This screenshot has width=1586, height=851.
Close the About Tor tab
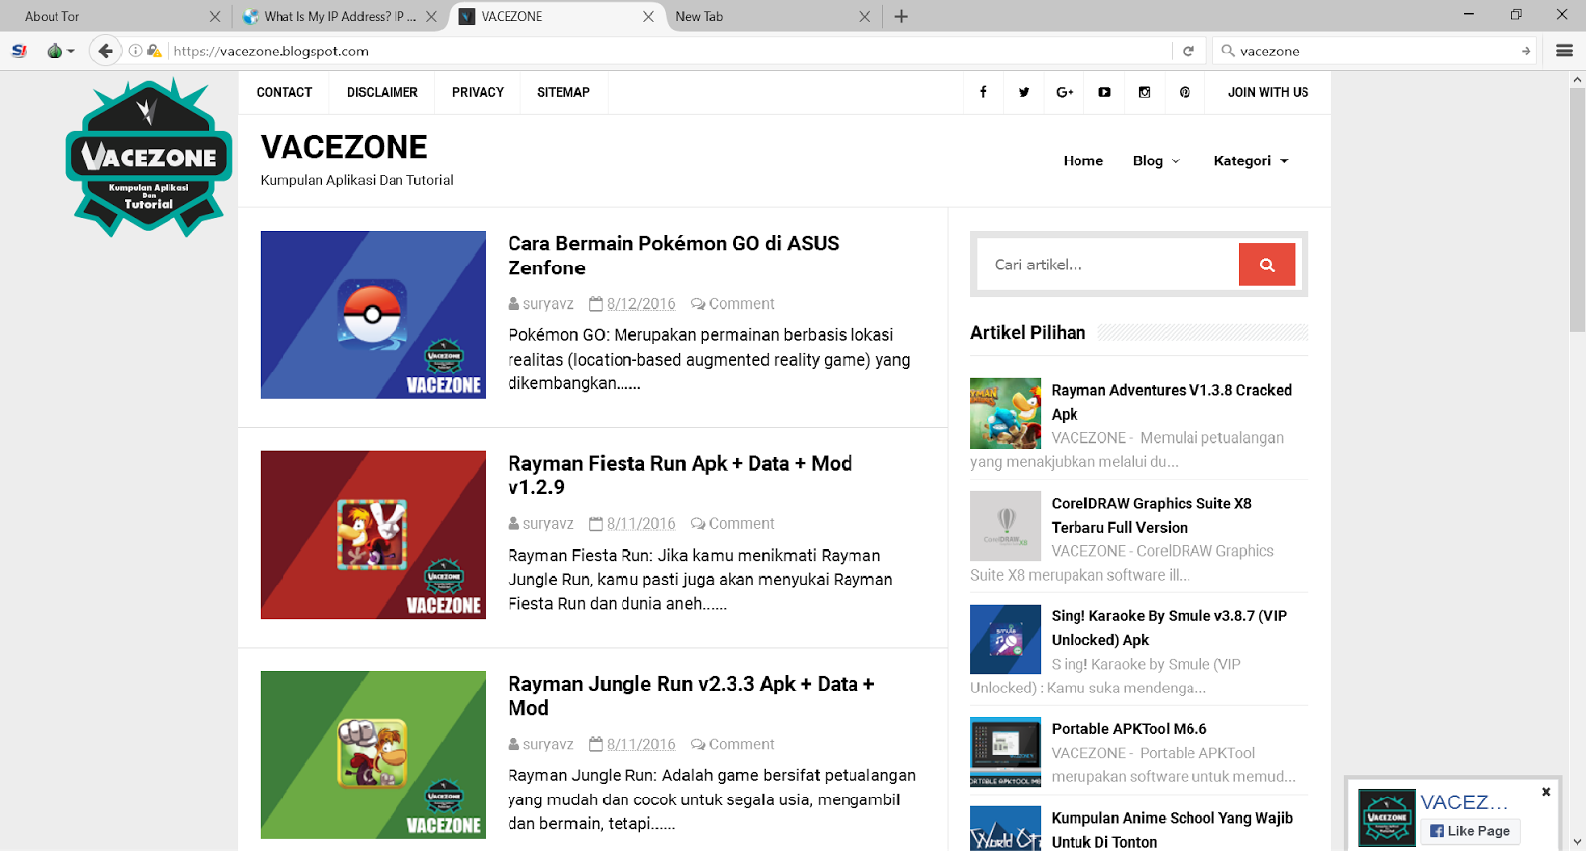pyautogui.click(x=215, y=16)
